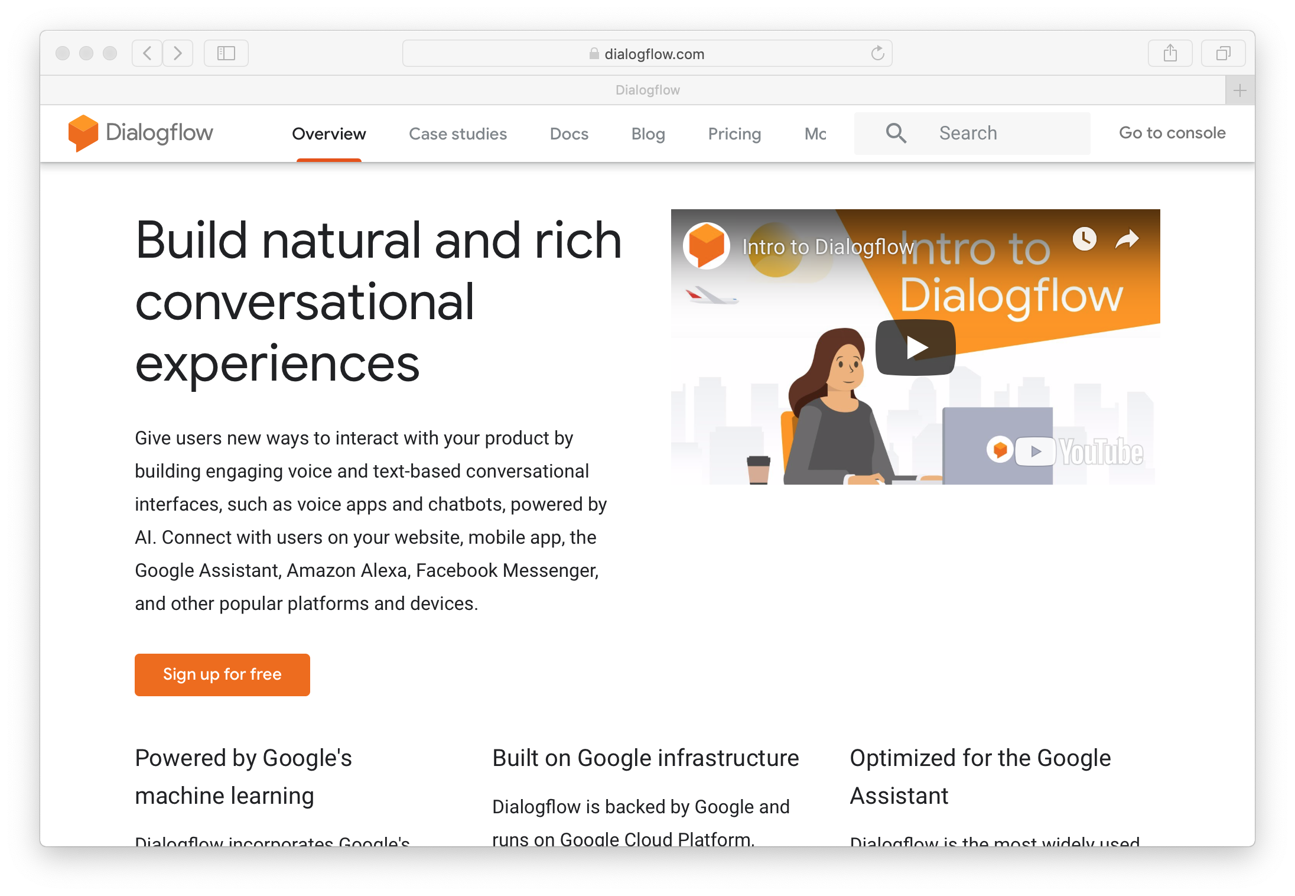Open the Safari share button
The height and width of the screenshot is (896, 1295).
point(1170,53)
